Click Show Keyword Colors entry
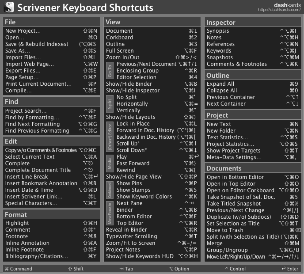304x274 pixels. [157, 197]
